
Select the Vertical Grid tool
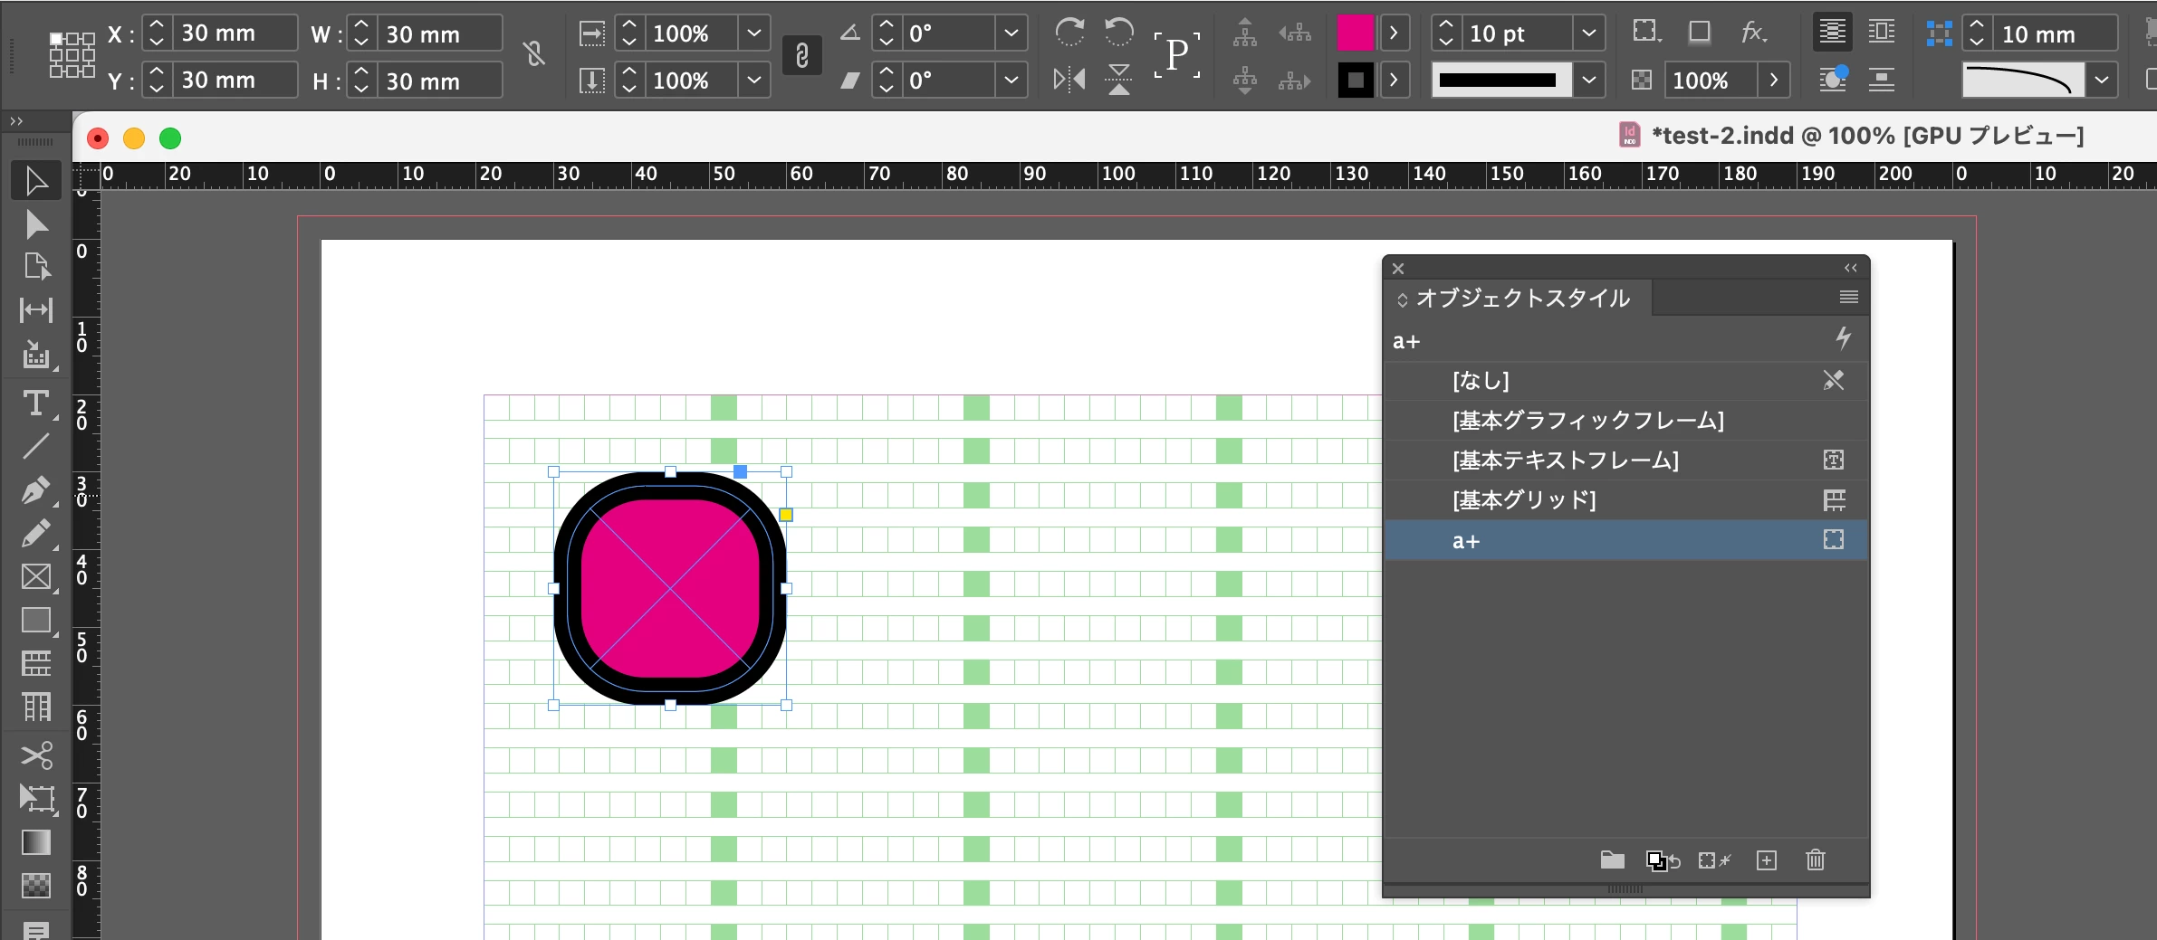pos(36,707)
